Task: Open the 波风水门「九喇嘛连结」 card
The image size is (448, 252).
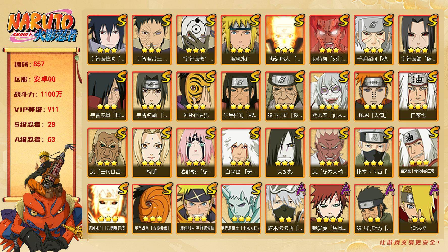Action: [x=107, y=209]
